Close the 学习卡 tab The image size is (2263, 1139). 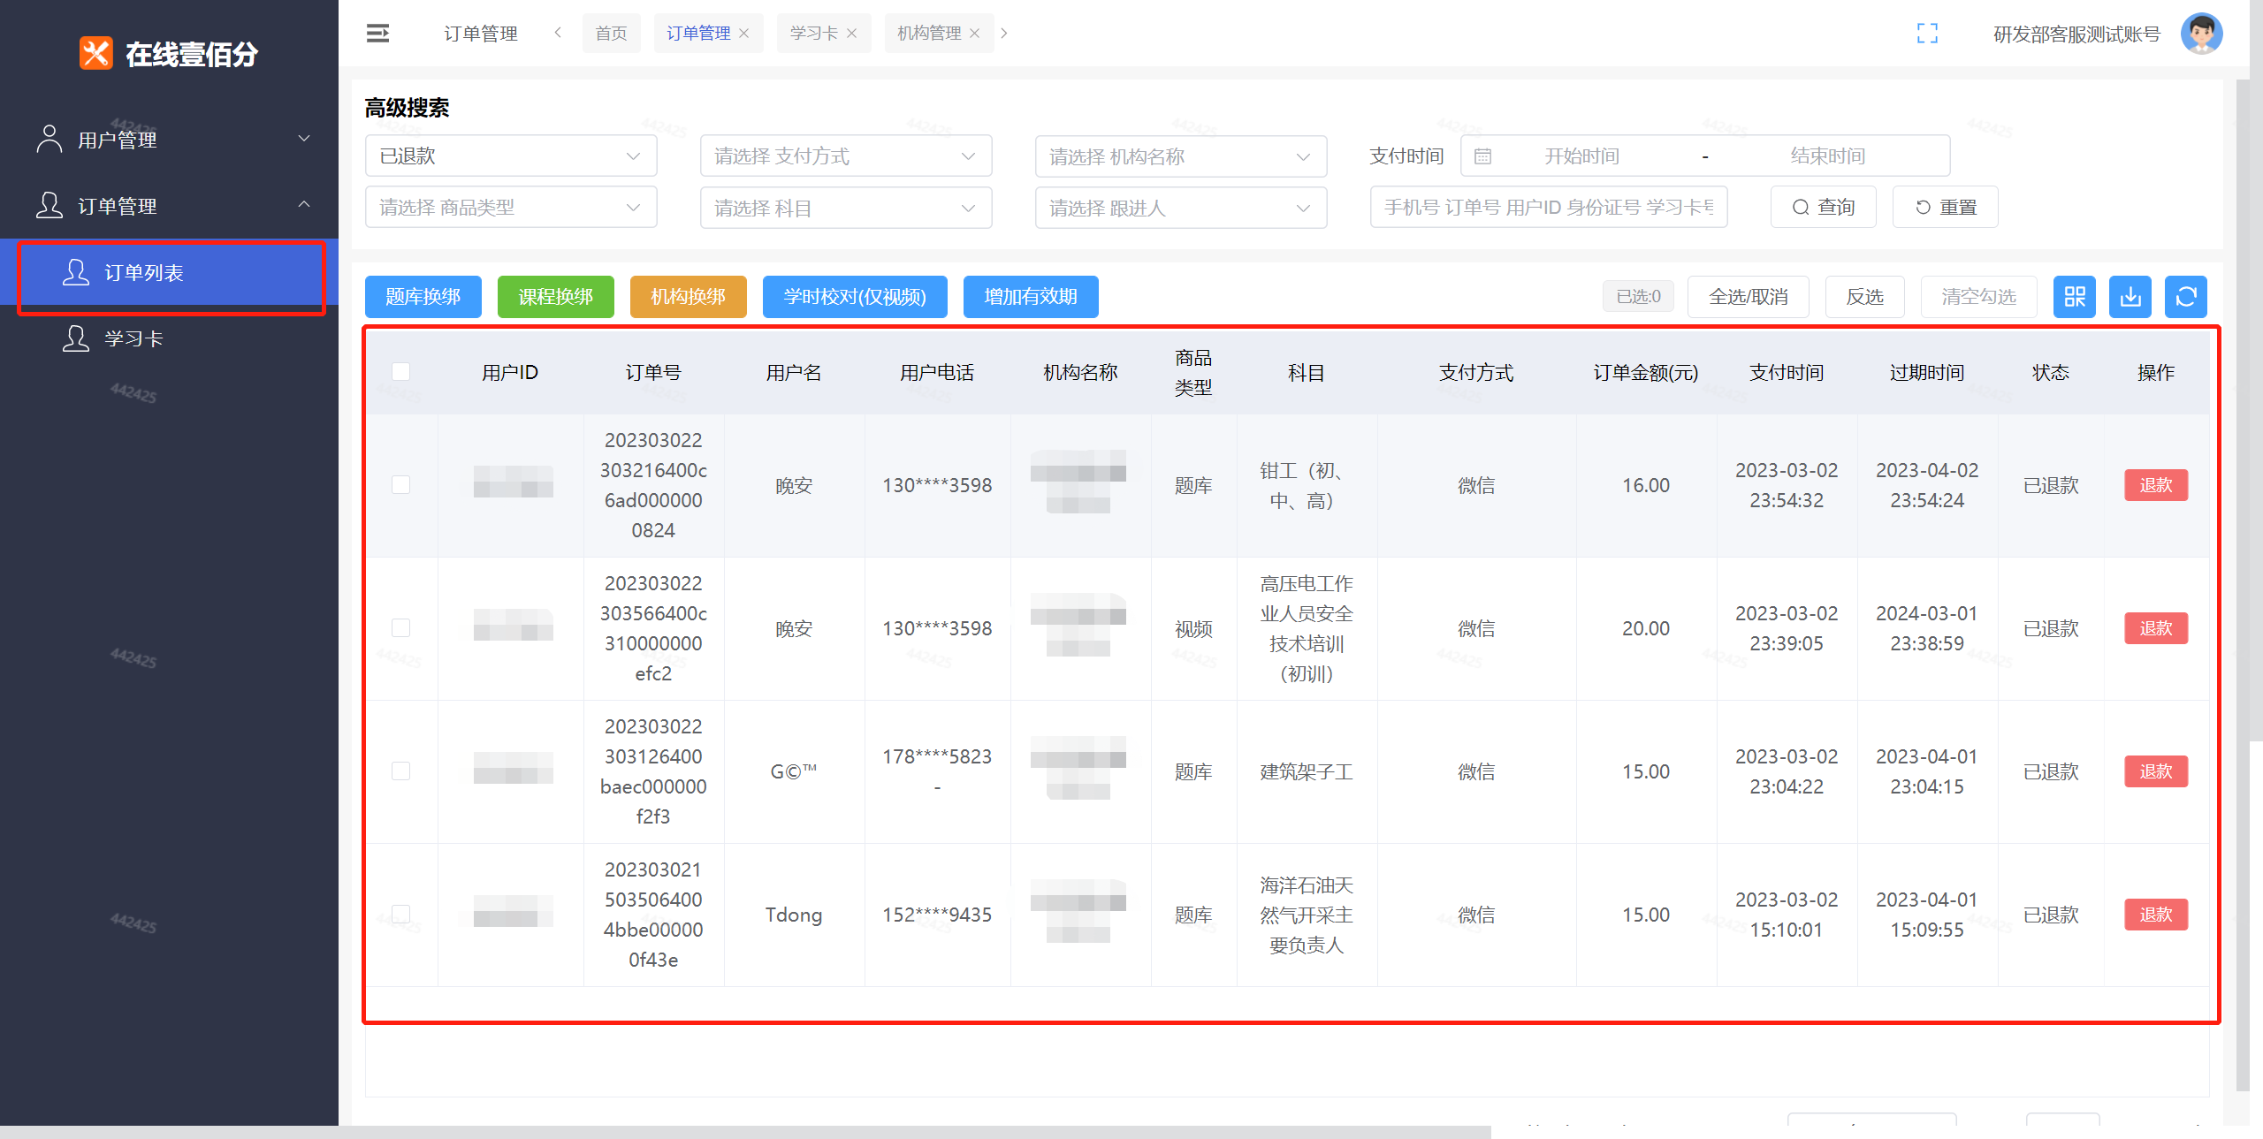[x=852, y=34]
